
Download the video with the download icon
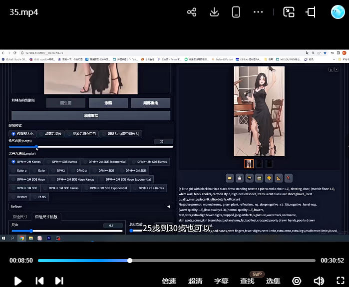[214, 12]
